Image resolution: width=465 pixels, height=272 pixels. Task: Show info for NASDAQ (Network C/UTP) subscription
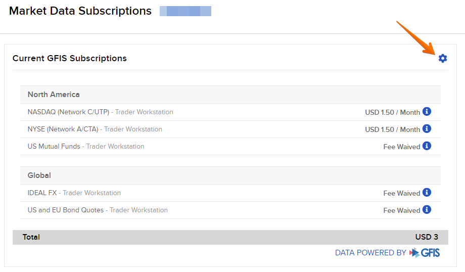(427, 112)
